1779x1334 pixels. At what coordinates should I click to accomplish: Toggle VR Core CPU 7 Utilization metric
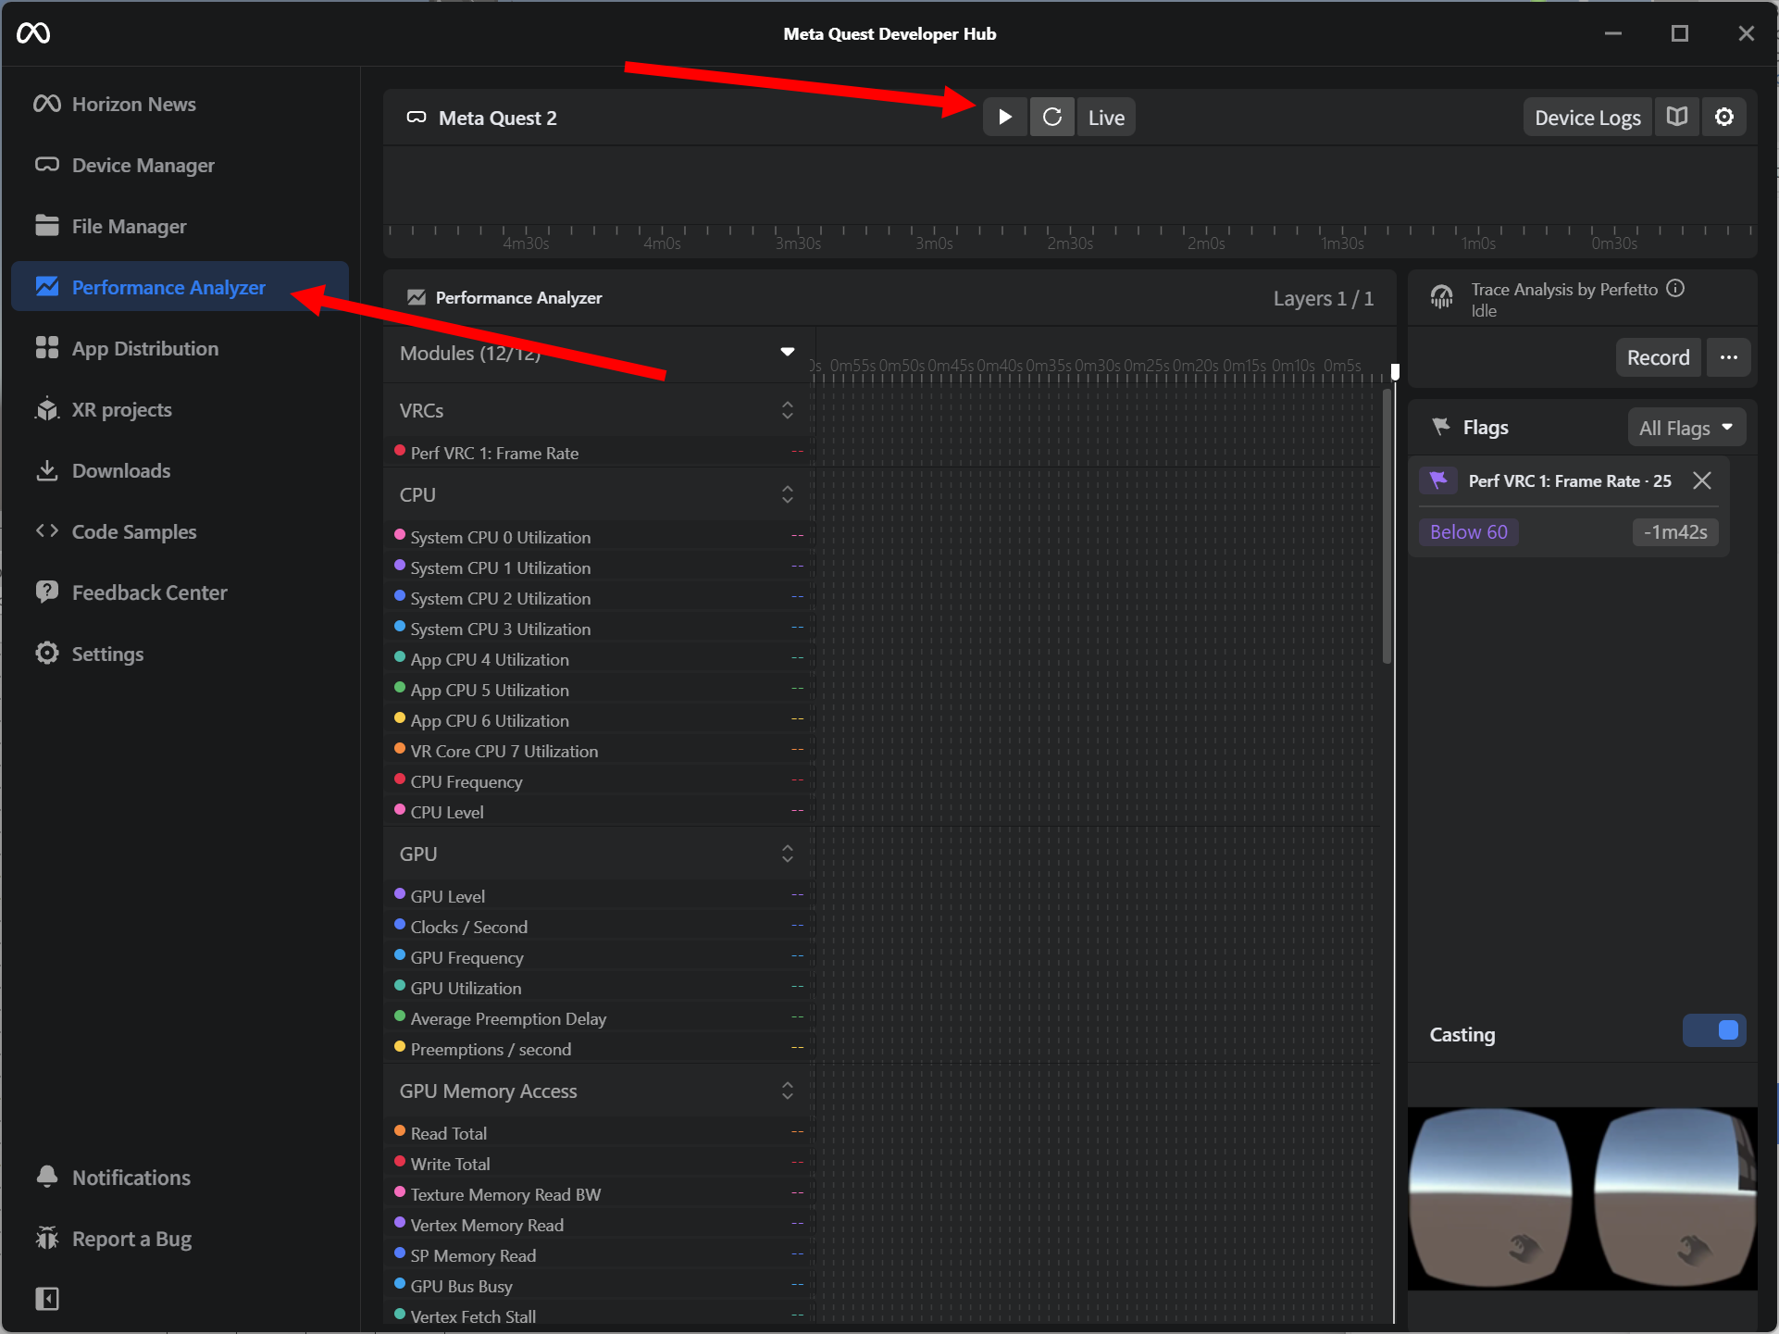[599, 751]
